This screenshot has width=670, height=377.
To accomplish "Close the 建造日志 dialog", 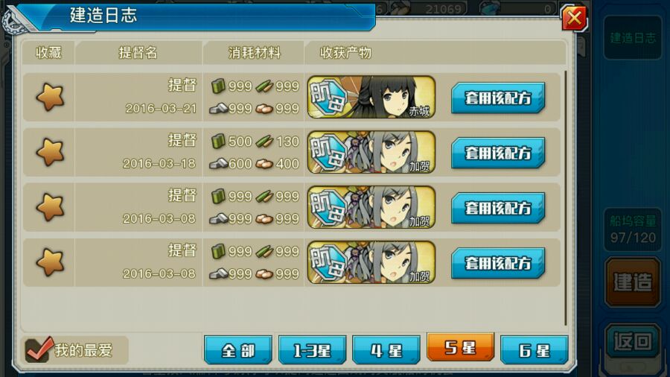I will tap(574, 18).
